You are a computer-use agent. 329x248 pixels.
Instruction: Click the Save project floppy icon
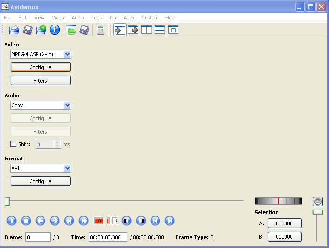[x=84, y=30]
